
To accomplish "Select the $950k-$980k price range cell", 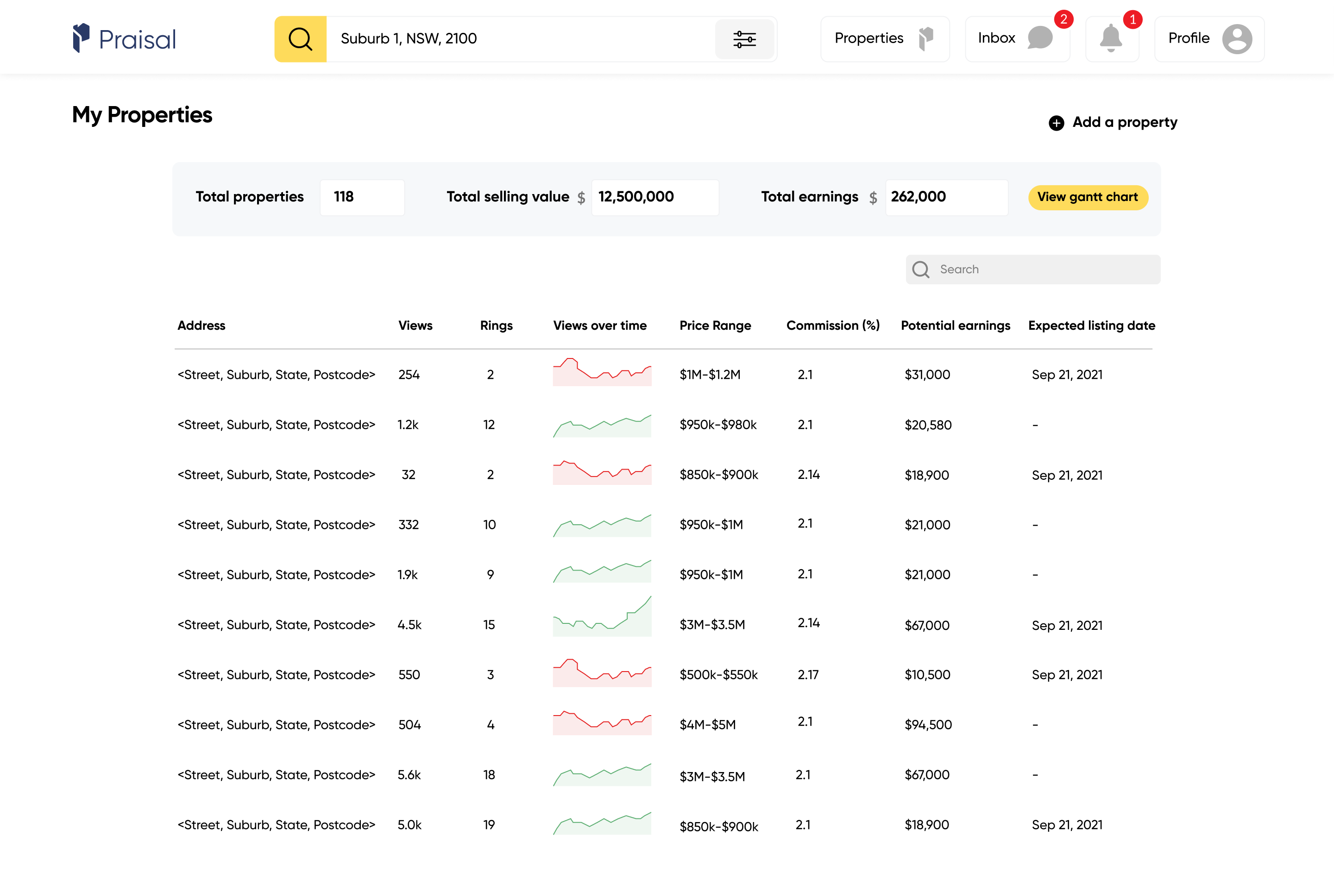I will [x=718, y=425].
